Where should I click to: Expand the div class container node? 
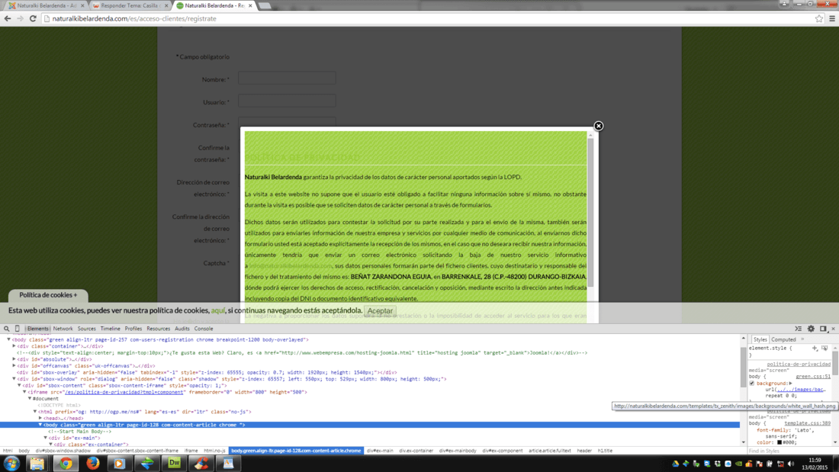pyautogui.click(x=14, y=346)
